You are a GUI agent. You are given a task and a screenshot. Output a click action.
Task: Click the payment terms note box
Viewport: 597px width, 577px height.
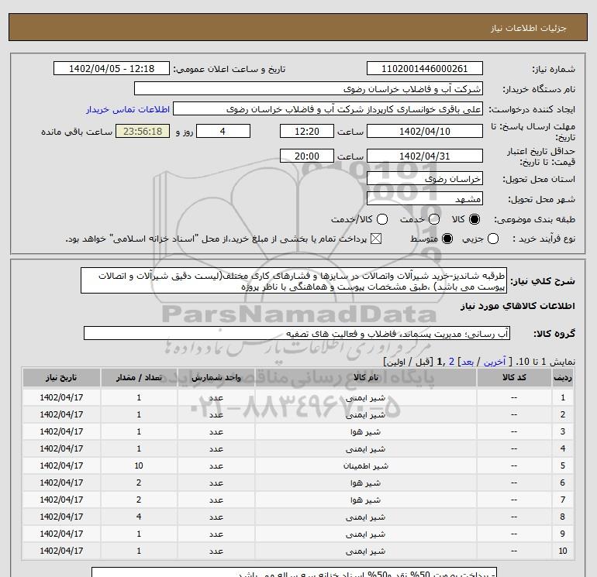point(295,572)
